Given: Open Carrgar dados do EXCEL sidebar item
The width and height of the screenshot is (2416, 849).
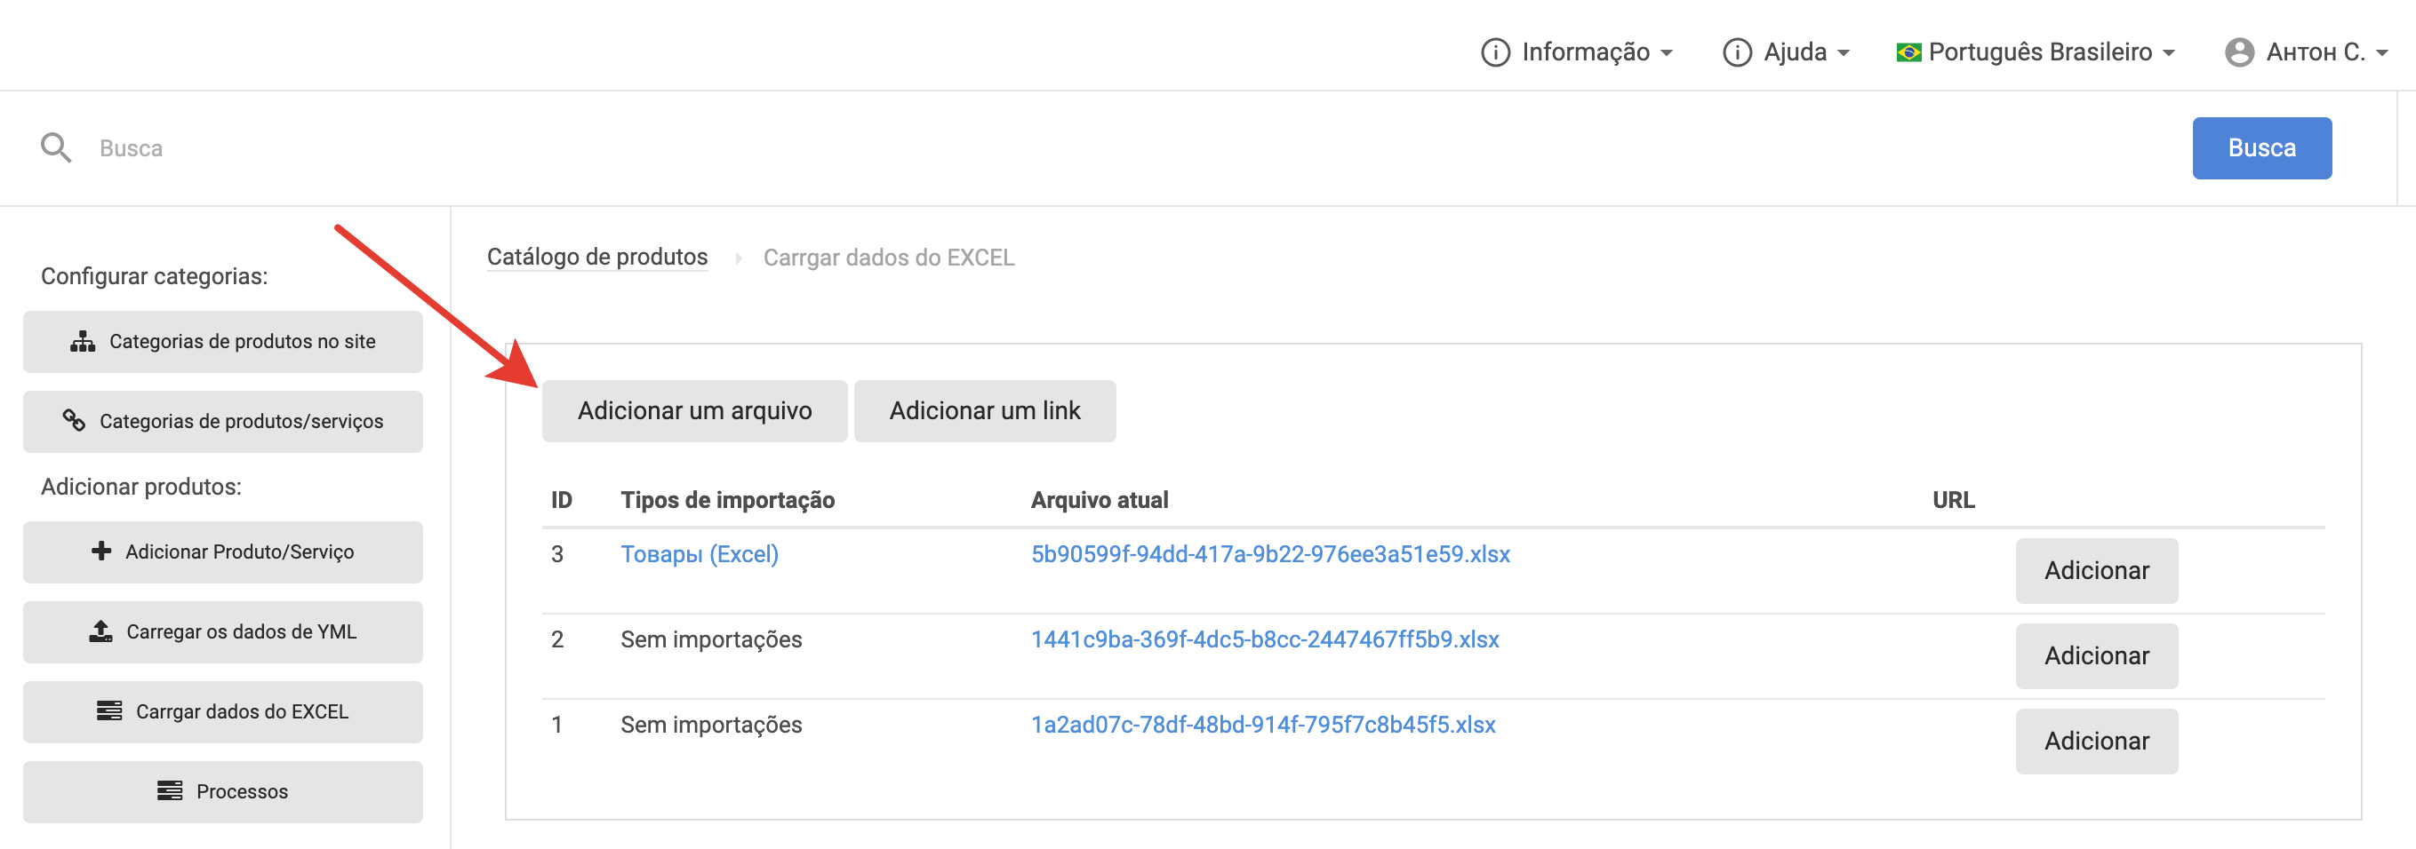Looking at the screenshot, I should click(x=223, y=712).
